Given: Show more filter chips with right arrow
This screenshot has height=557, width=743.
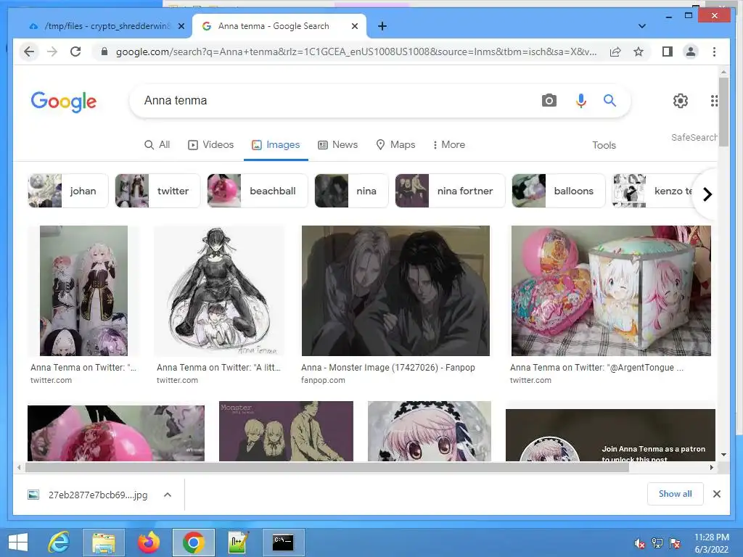Looking at the screenshot, I should click(x=707, y=194).
